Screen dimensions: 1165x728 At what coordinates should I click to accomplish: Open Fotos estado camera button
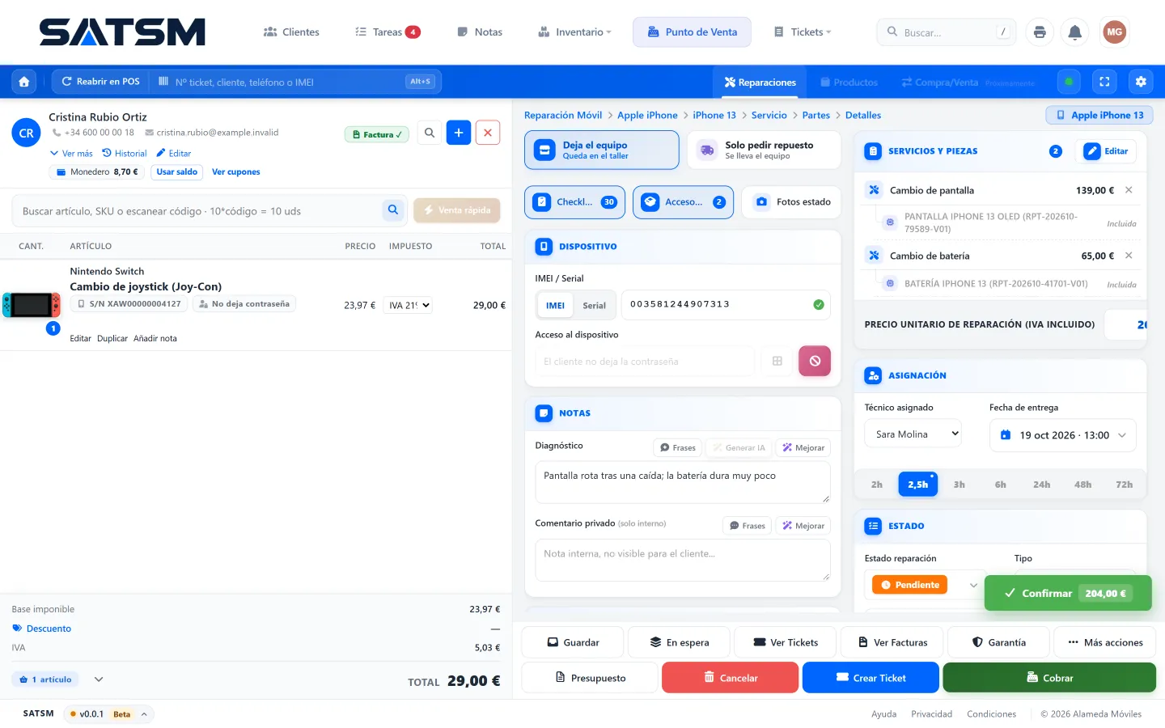792,202
